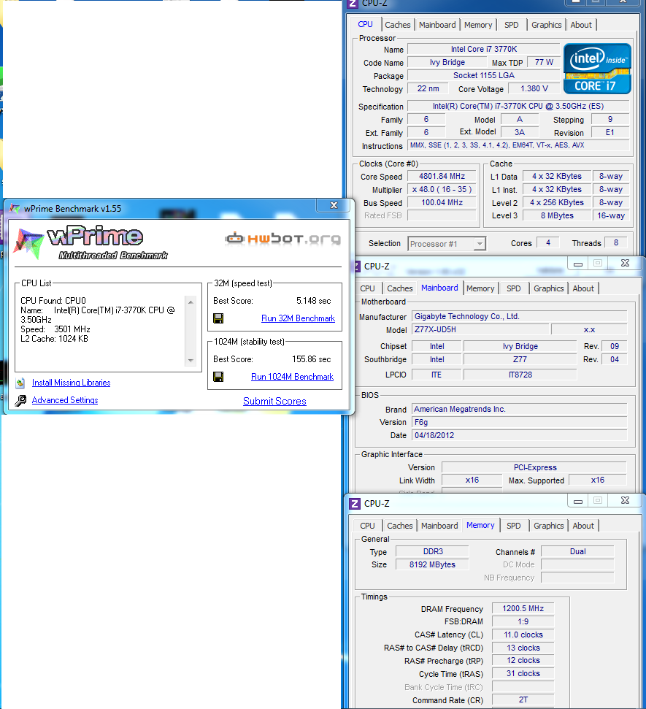Open About tab in the CPU-Z processor window
Screen dimensions: 646x709
(581, 25)
